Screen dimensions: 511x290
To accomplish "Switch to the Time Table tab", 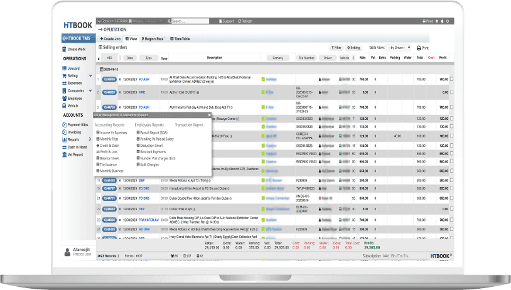I will (x=180, y=39).
